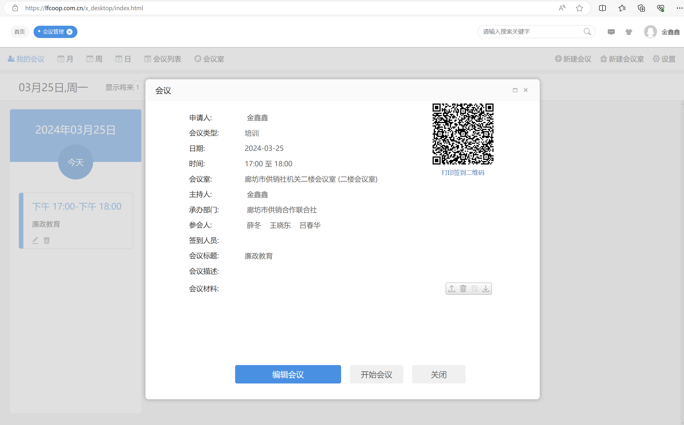684x425 pixels.
Task: Close the 会议管理 tab with x
Action: coord(70,32)
